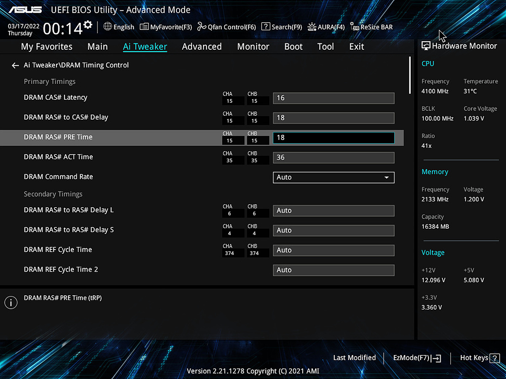Click the 00:14 clock display
Image resolution: width=506 pixels, height=379 pixels.
[63, 29]
